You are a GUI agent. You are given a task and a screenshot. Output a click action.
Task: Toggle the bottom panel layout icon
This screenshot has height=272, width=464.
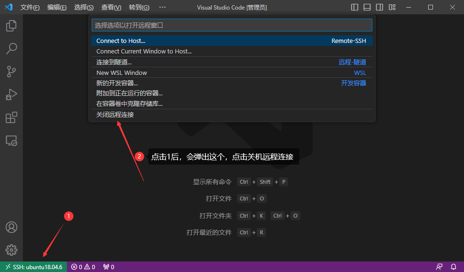pyautogui.click(x=367, y=7)
